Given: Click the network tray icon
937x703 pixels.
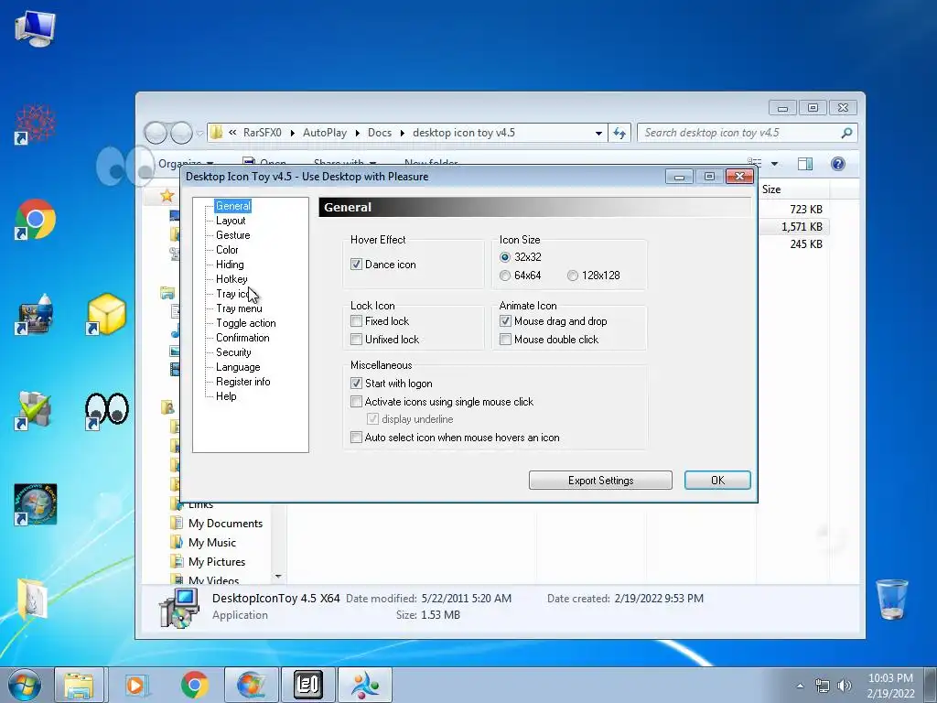Looking at the screenshot, I should pyautogui.click(x=823, y=686).
